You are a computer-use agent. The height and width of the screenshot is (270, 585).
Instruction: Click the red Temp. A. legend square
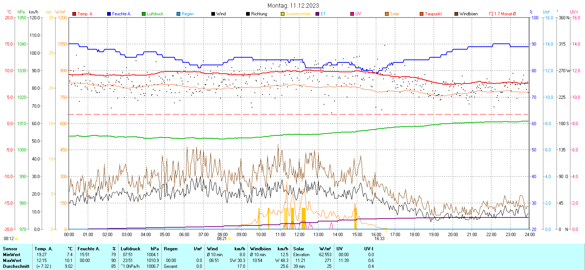[x=74, y=14]
